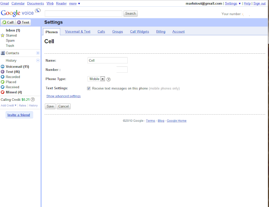269x207 pixels.
Task: Click the Voicemail circle icon
Action: pyautogui.click(x=3, y=66)
